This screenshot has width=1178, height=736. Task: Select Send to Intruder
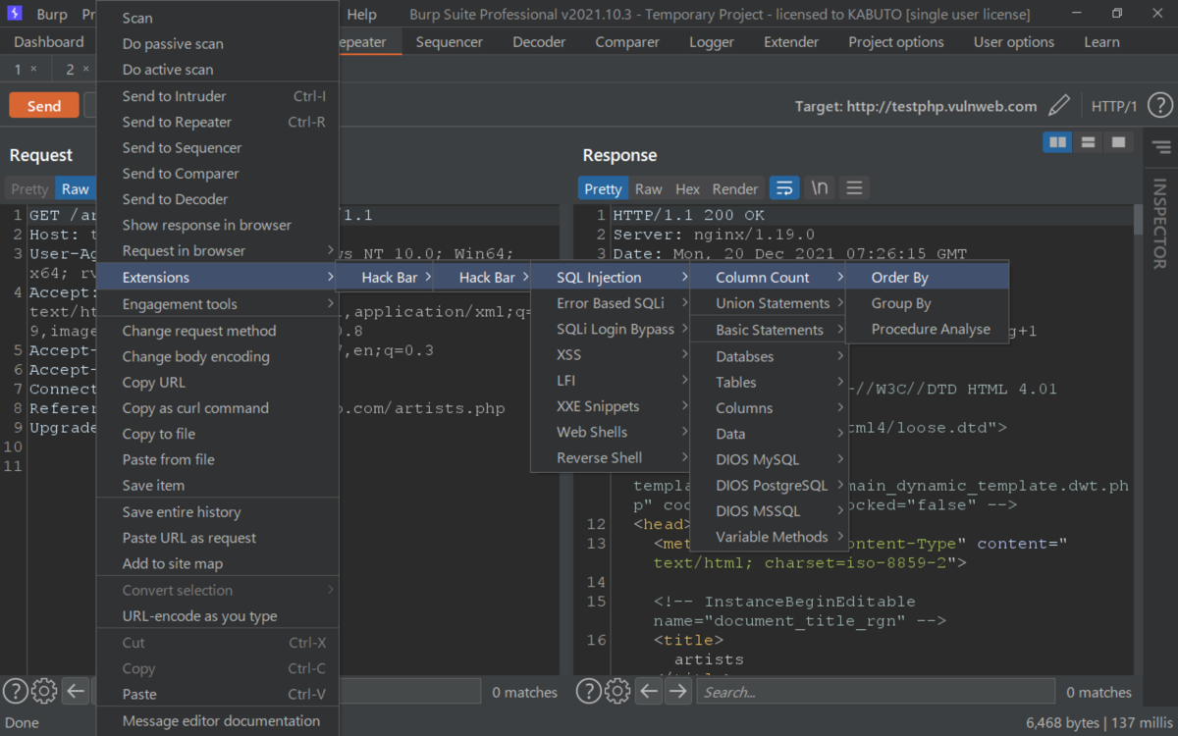pyautogui.click(x=217, y=96)
